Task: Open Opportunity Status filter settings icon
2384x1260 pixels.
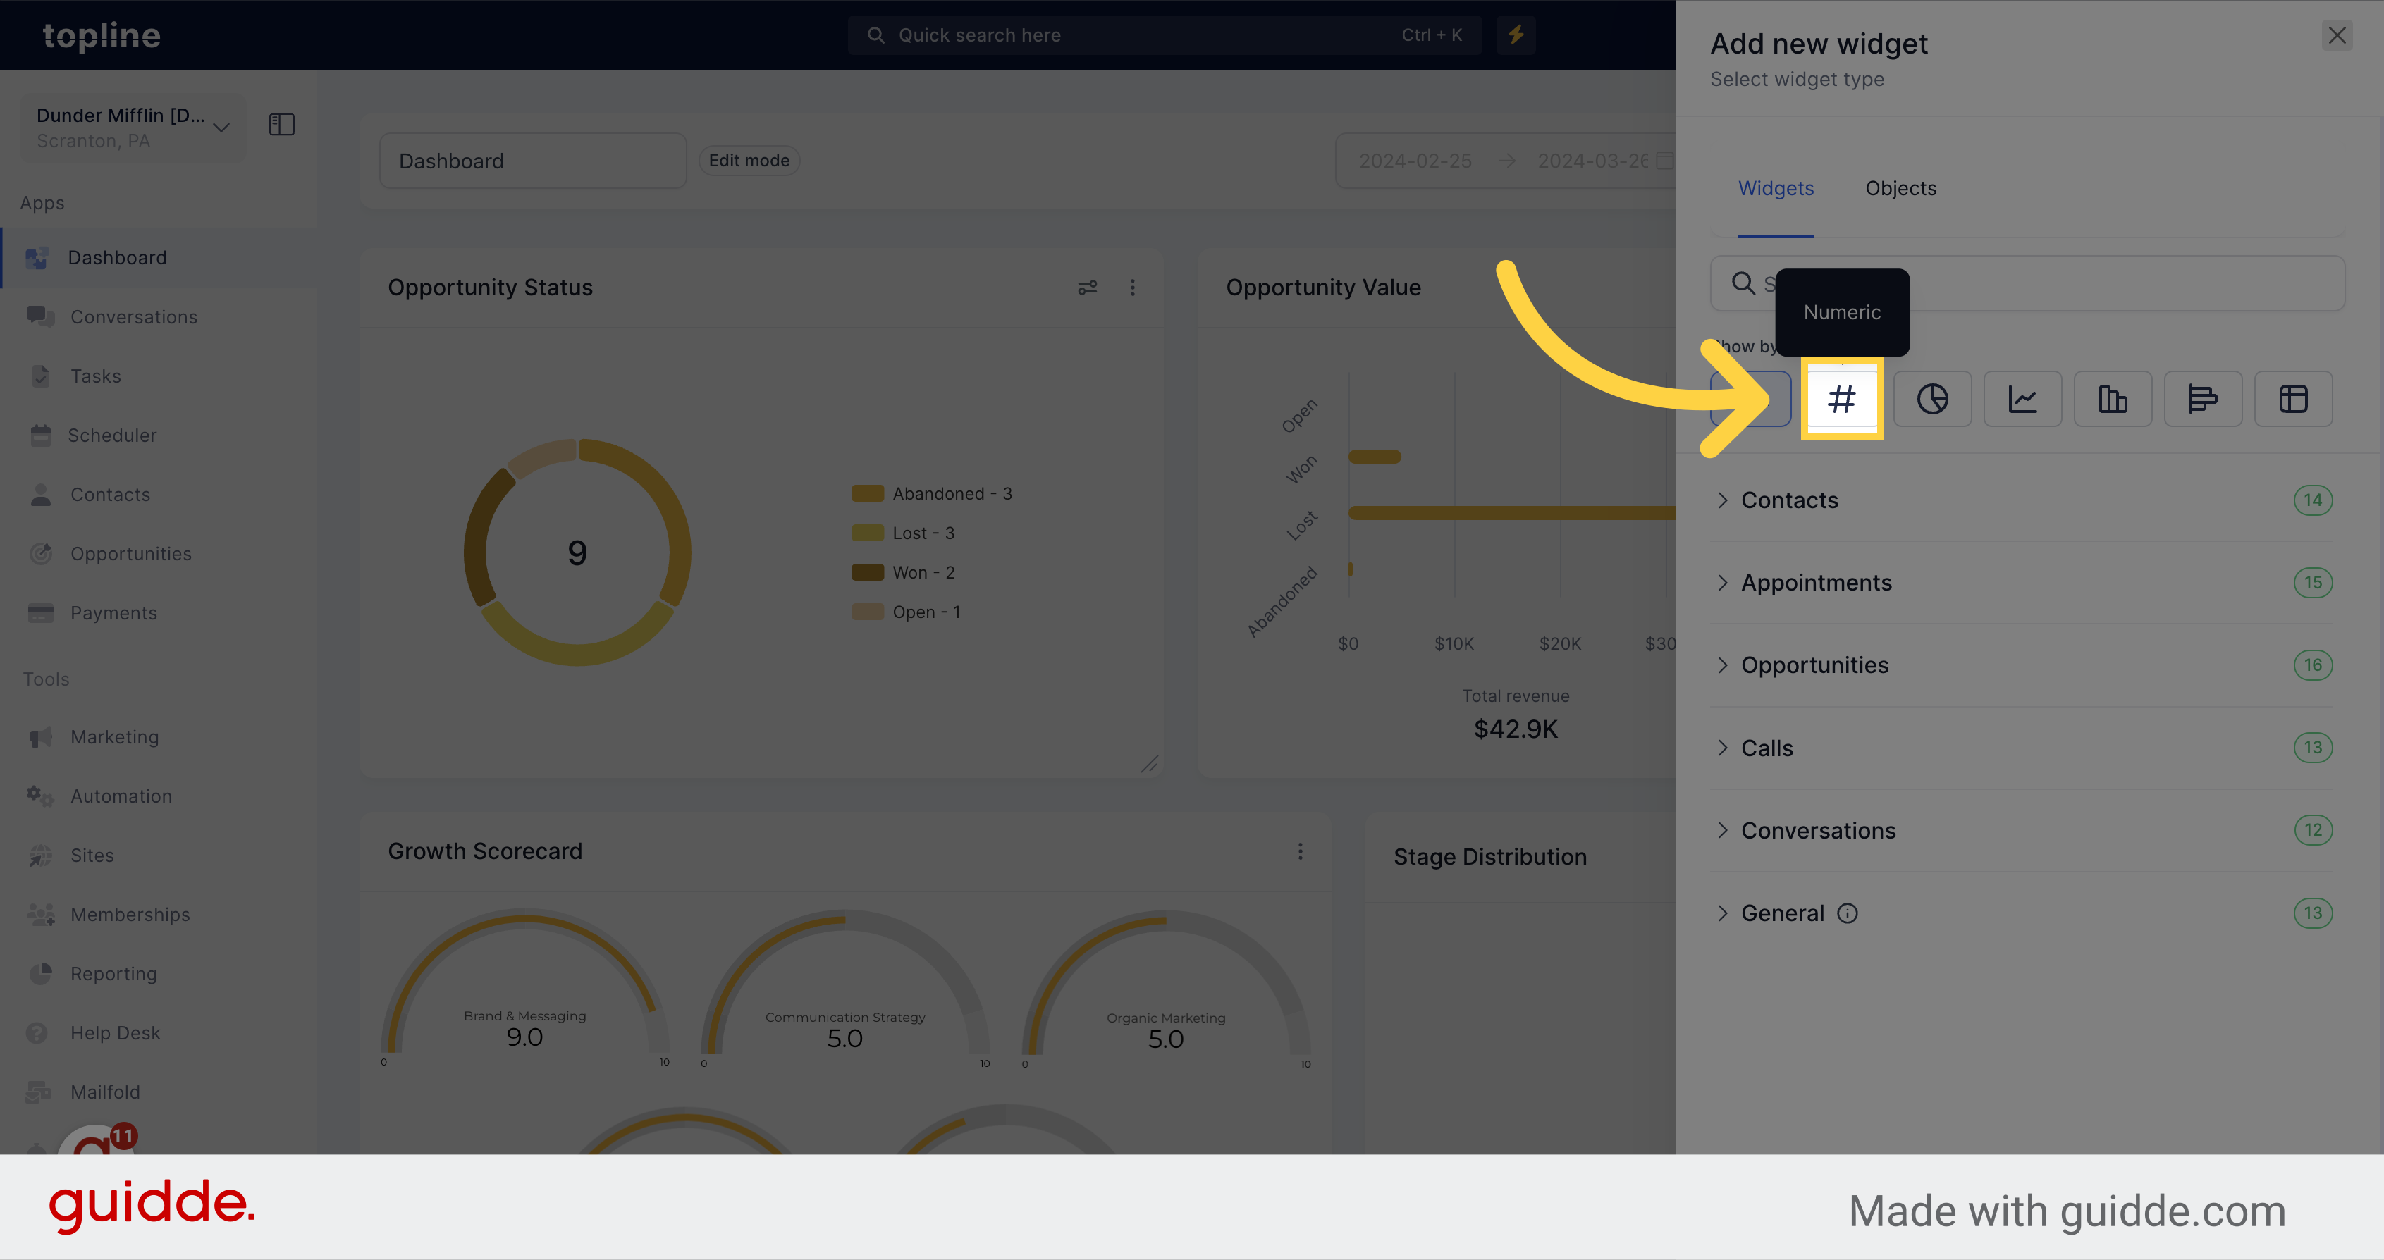Action: coord(1088,287)
